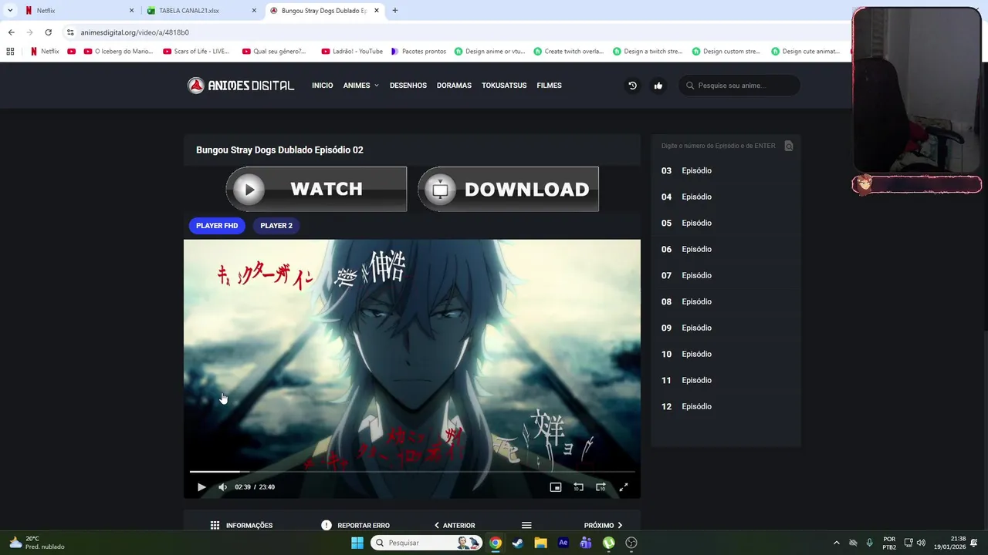The height and width of the screenshot is (555, 988).
Task: Expand the ANIMES dropdown menu
Action: (360, 86)
